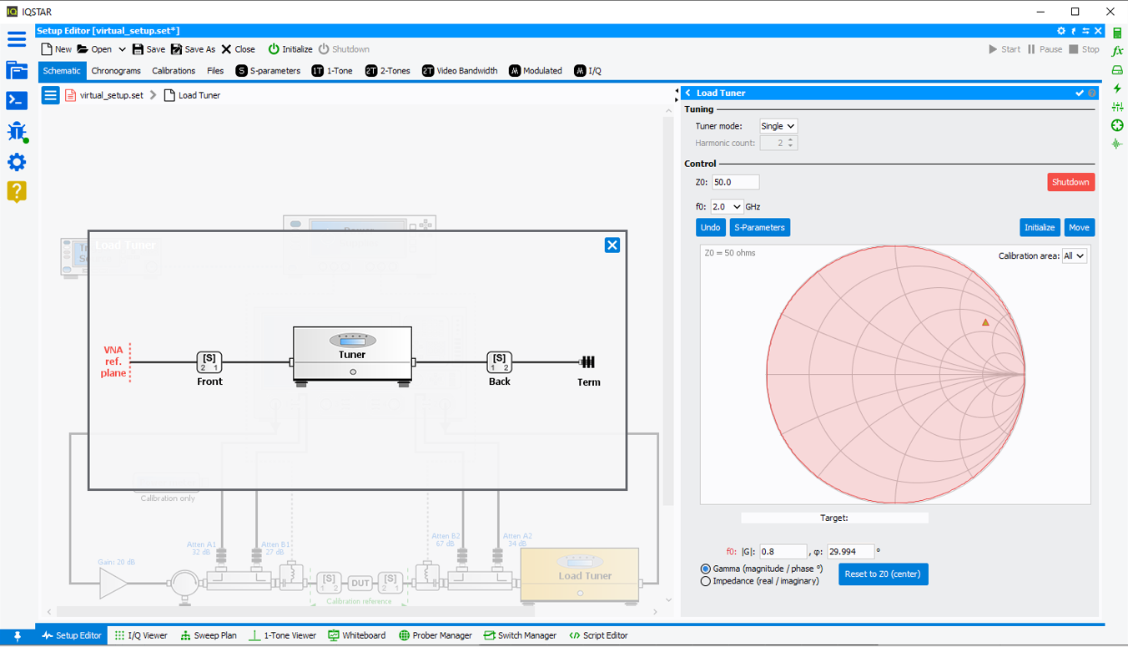The height and width of the screenshot is (647, 1128).
Task: Switch to the Chronograms tab
Action: point(116,71)
